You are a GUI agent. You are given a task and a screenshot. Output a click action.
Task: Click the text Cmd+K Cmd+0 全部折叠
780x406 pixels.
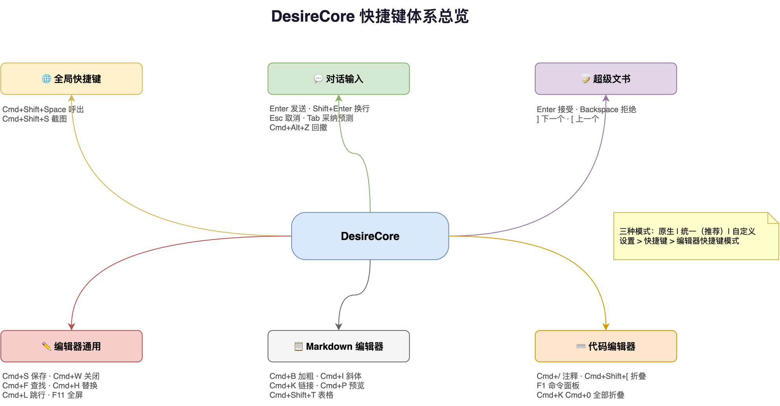pos(580,395)
